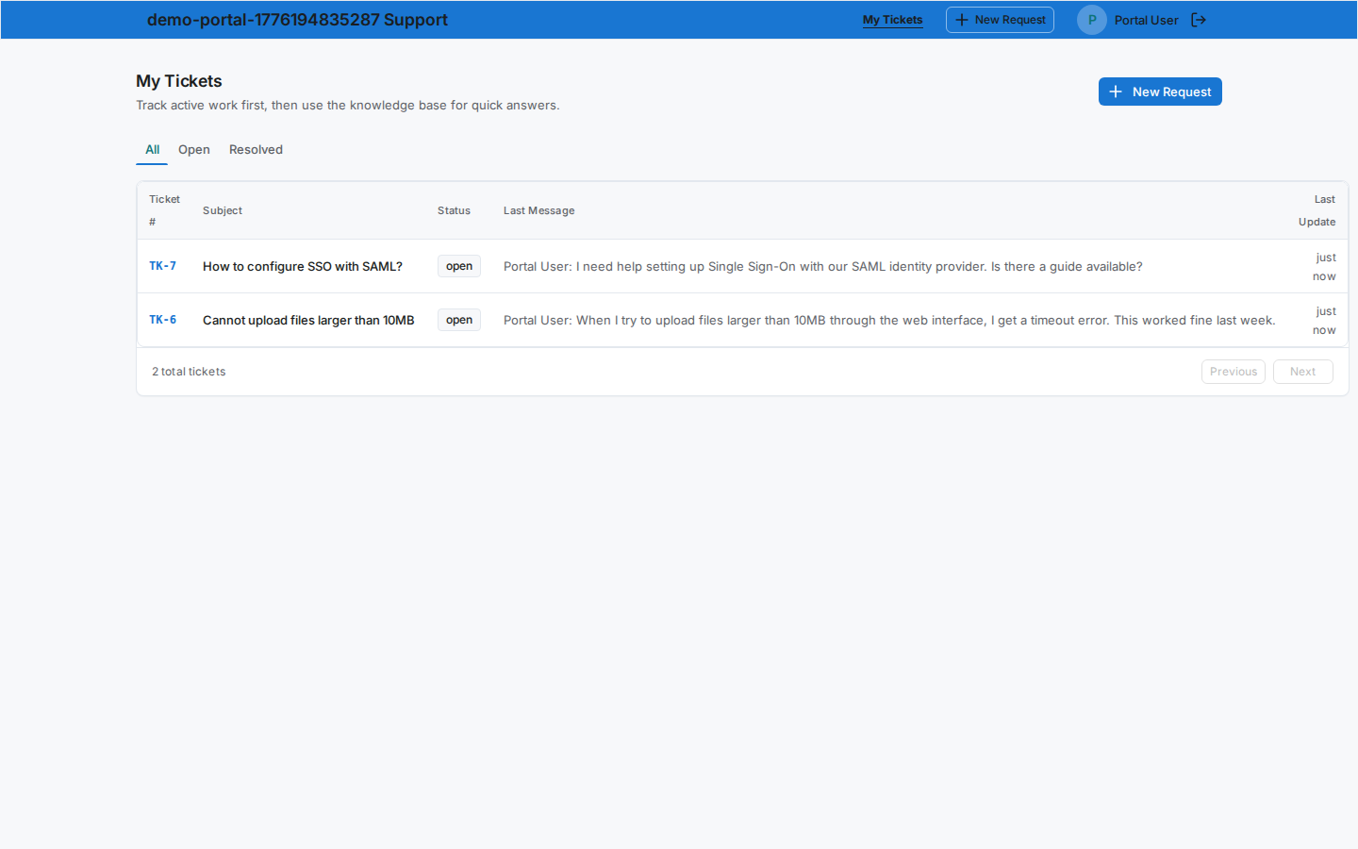Viewport: 1358px width, 849px height.
Task: Click the subject 'Cannot upload files larger than 10MB'
Action: pyautogui.click(x=307, y=320)
